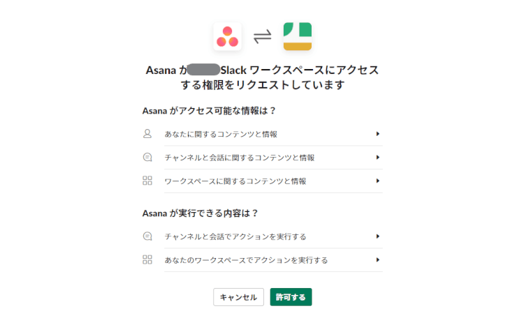Click the chat bubble icon beside チャンネルと会話に関するコンテンツと情報

coord(147,157)
